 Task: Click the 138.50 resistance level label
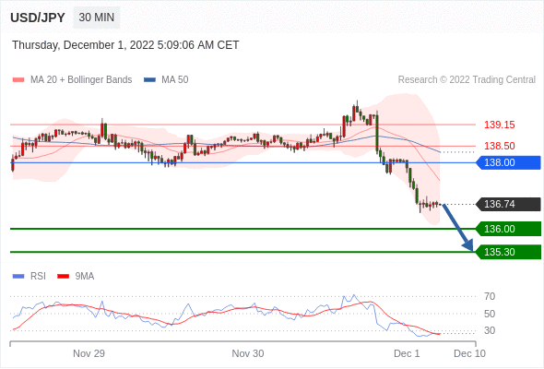(x=499, y=146)
